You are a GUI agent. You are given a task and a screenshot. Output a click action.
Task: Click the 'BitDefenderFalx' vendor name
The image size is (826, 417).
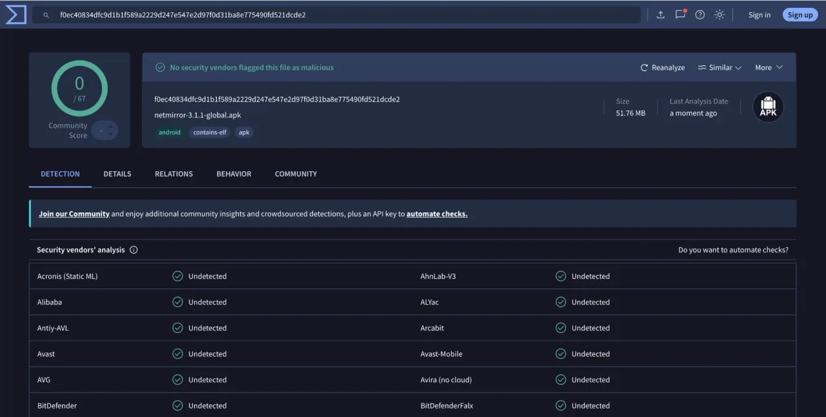pyautogui.click(x=447, y=405)
